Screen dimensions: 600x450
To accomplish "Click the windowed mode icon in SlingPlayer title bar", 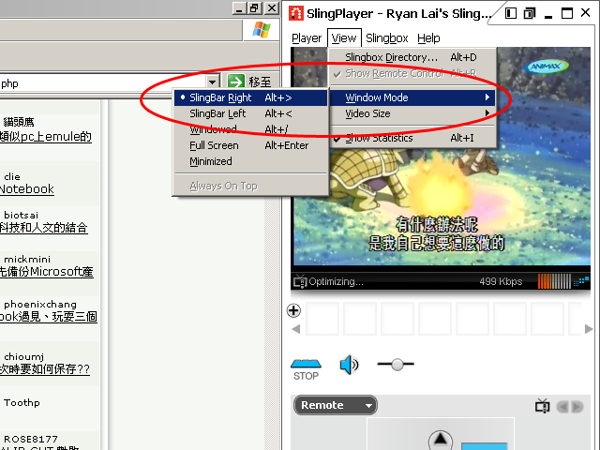I will coord(530,13).
